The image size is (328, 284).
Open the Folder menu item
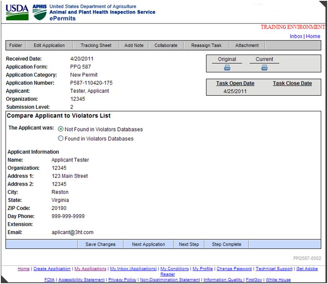(x=16, y=45)
